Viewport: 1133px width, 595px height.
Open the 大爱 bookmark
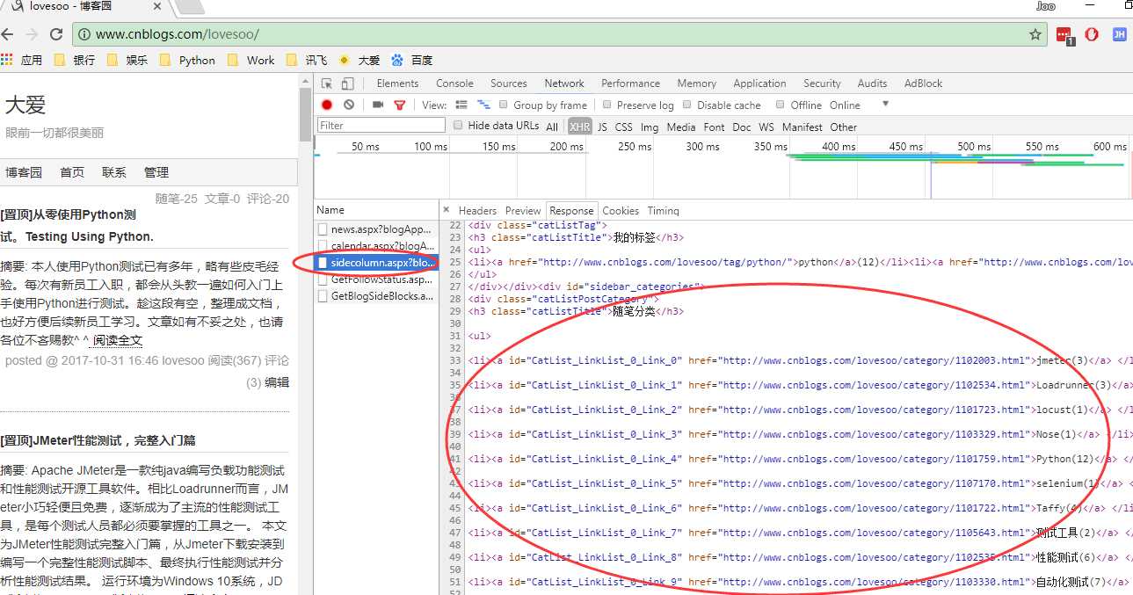[360, 60]
